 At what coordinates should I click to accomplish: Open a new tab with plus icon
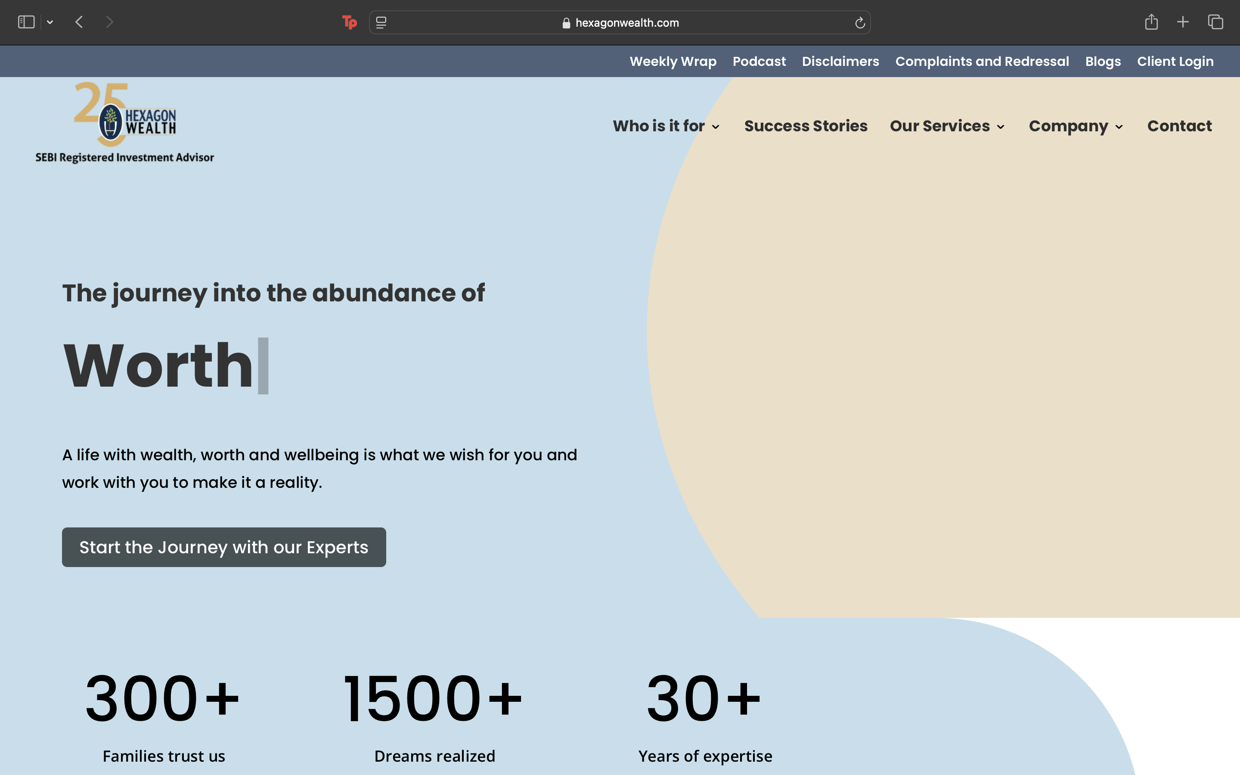coord(1183,22)
